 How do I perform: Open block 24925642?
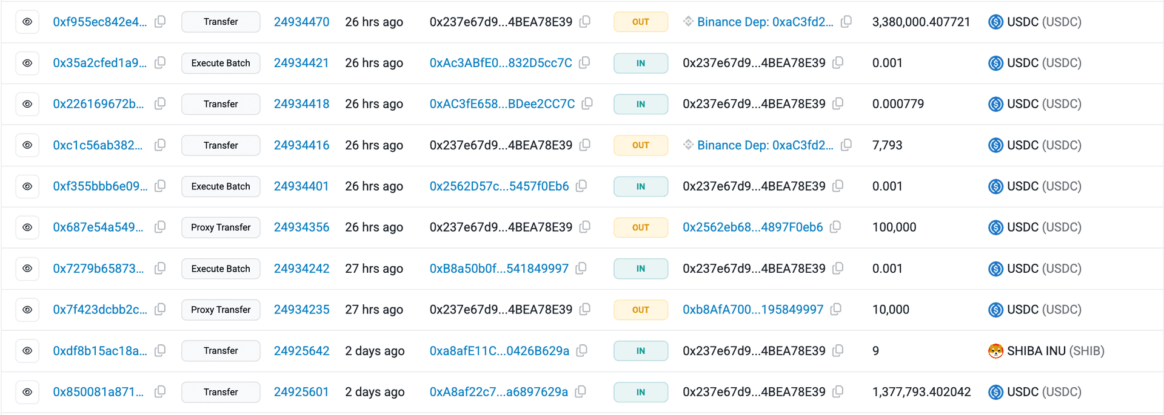tap(302, 351)
